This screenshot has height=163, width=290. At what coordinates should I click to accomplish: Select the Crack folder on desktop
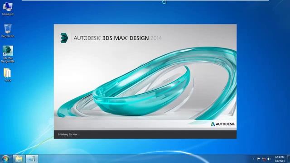8,75
